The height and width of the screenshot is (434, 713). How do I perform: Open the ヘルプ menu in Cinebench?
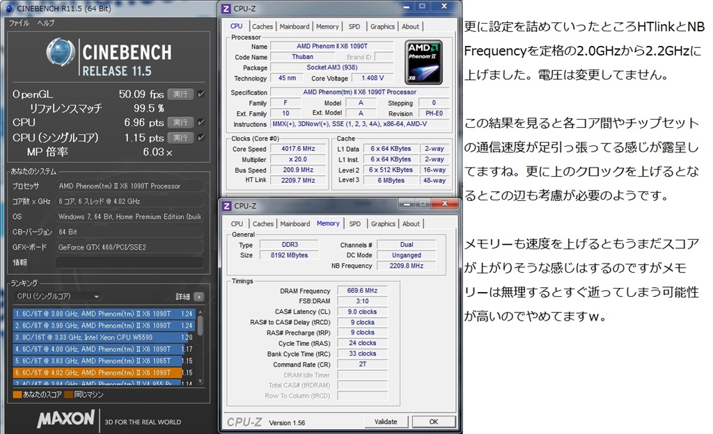point(46,23)
